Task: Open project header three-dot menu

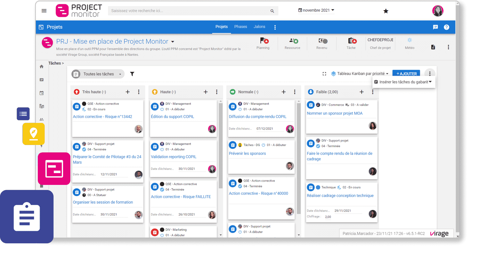Action: pos(448,47)
